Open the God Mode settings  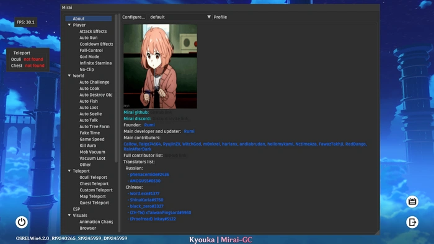pos(89,56)
